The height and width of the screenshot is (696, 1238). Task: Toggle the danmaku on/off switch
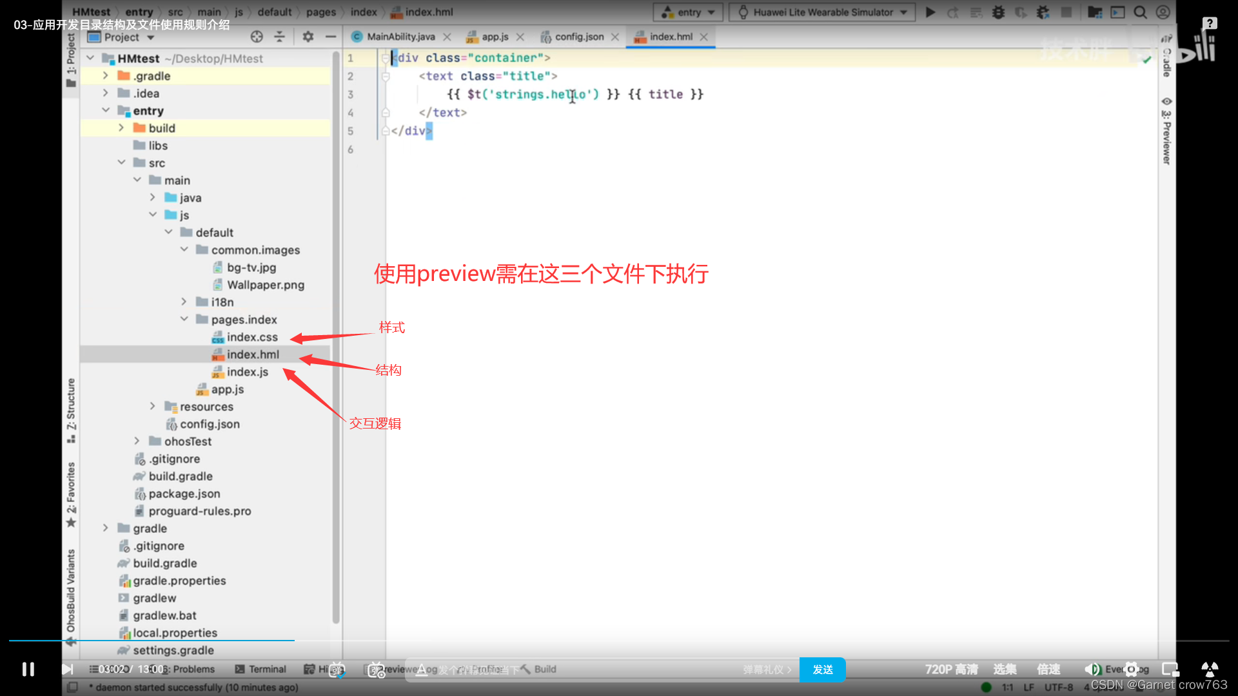tap(337, 670)
